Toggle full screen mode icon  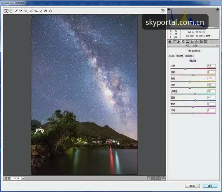163,11
